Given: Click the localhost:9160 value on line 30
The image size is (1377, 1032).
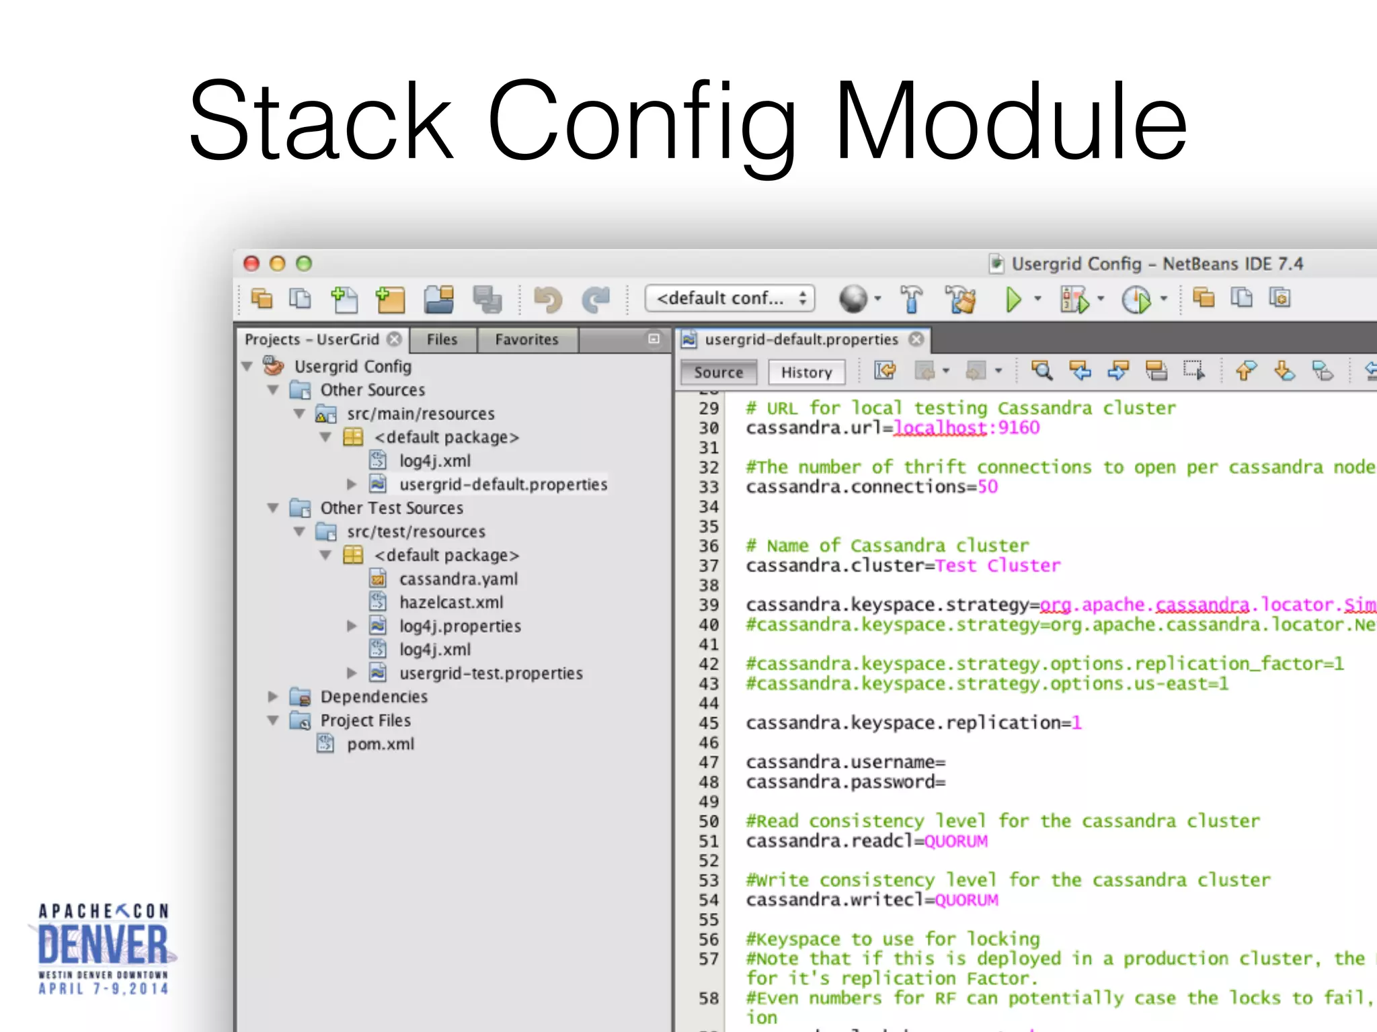Looking at the screenshot, I should click(966, 428).
